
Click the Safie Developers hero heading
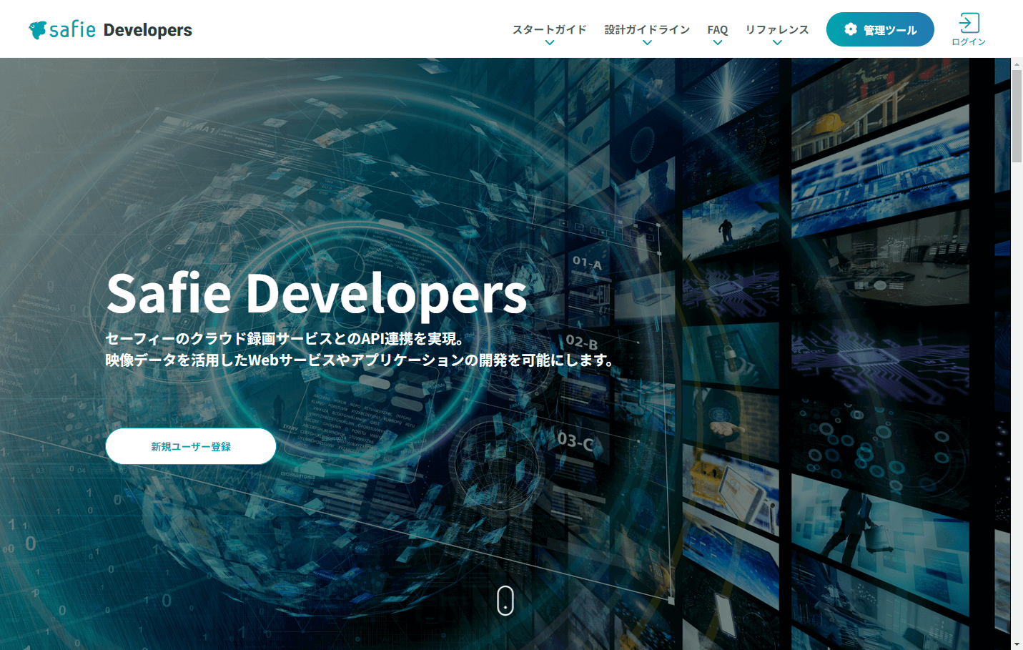(x=317, y=295)
